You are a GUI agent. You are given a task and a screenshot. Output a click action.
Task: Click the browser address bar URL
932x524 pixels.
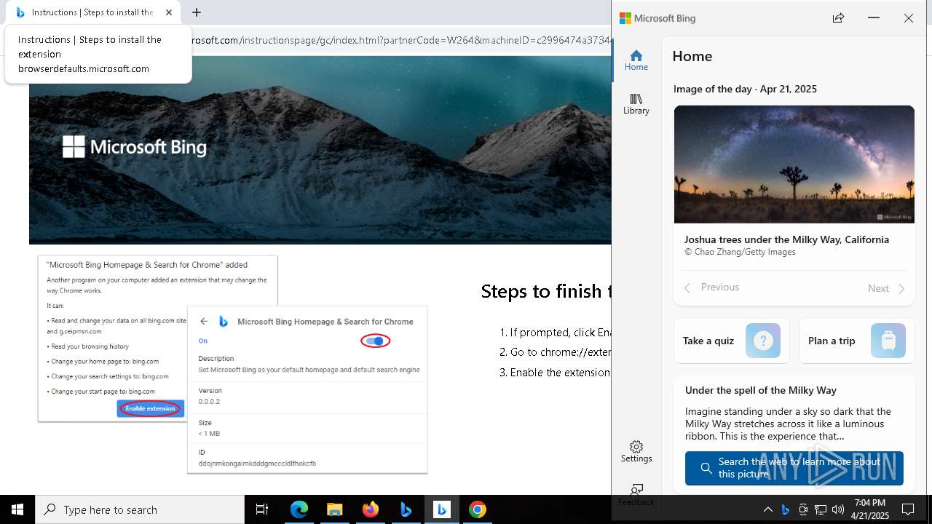400,40
